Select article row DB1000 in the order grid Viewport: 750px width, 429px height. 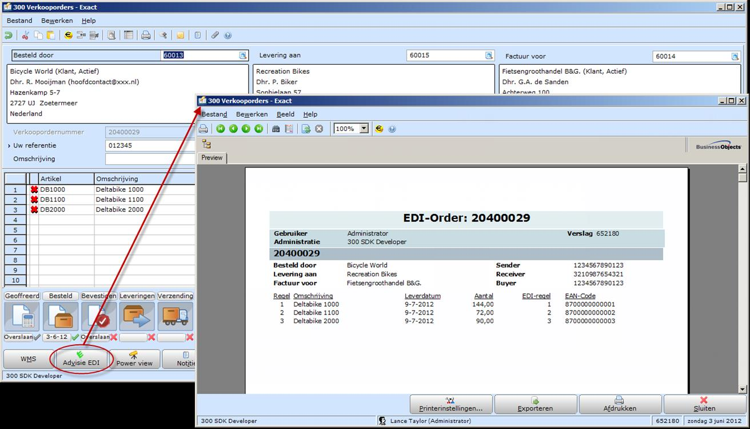(x=100, y=189)
